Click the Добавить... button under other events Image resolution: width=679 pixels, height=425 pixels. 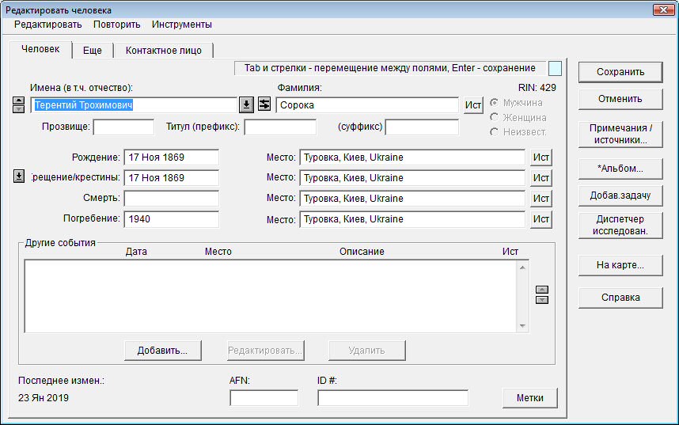(x=162, y=351)
